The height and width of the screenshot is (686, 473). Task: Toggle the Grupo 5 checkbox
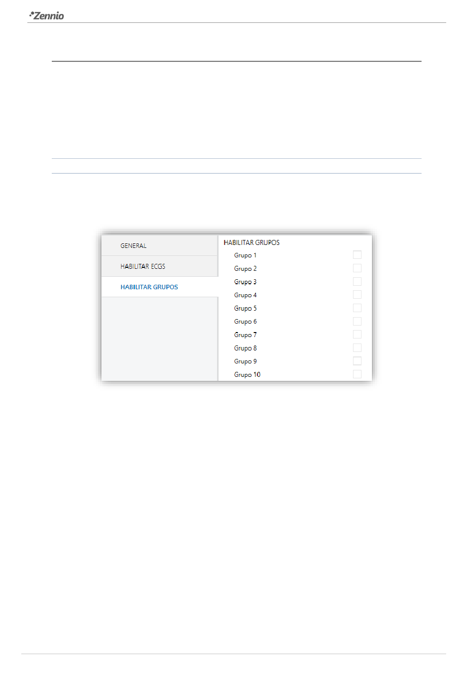coord(357,308)
